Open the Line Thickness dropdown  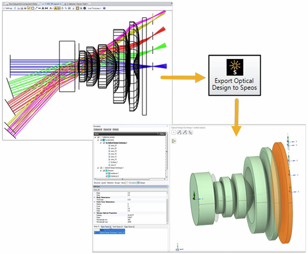click(94, 8)
